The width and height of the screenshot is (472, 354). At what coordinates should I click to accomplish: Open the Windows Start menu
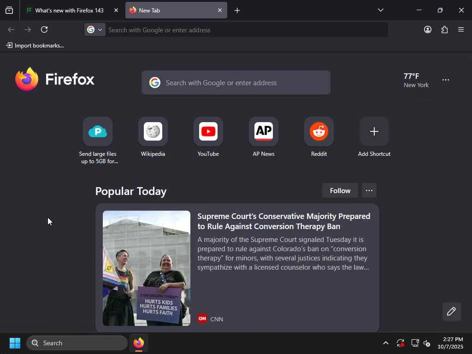pos(15,343)
